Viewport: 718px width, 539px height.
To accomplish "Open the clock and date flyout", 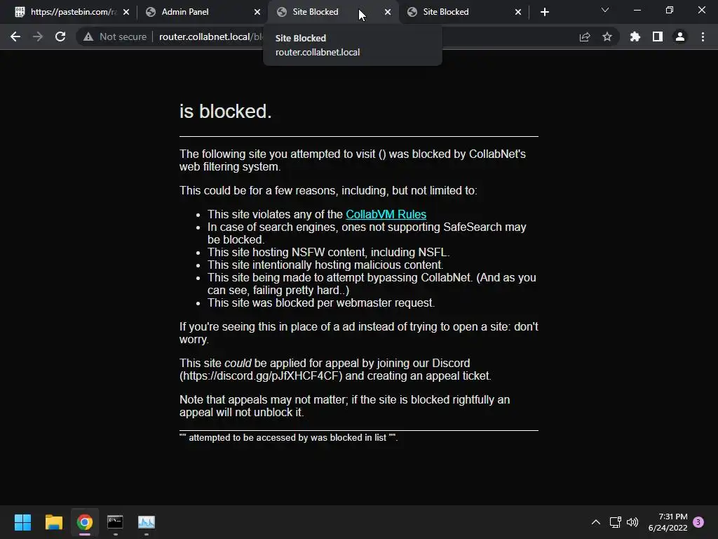I will pos(668,522).
